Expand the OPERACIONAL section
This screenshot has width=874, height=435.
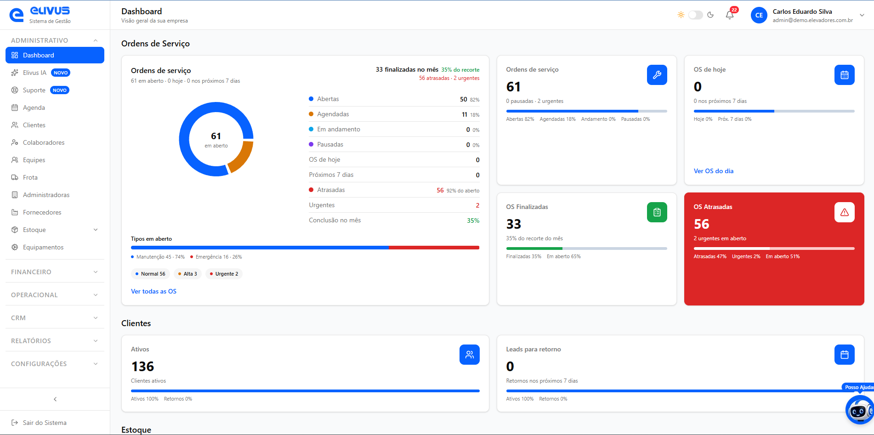tap(55, 295)
